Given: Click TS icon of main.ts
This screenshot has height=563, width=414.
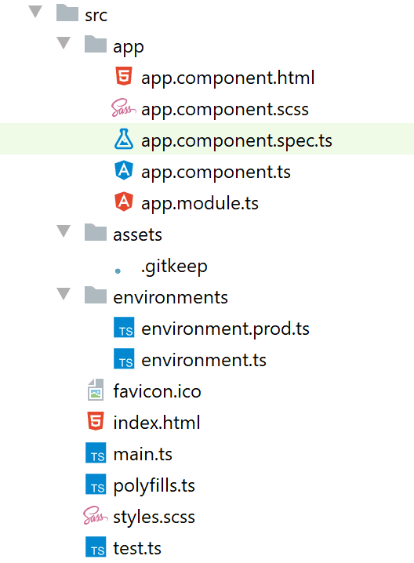Looking at the screenshot, I should (96, 452).
